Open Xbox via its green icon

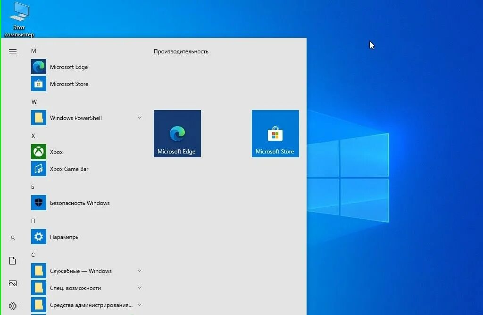(39, 152)
